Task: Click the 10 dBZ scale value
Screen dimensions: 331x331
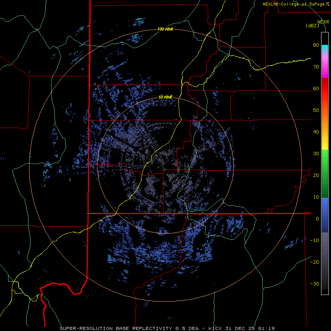Action: coord(316,197)
